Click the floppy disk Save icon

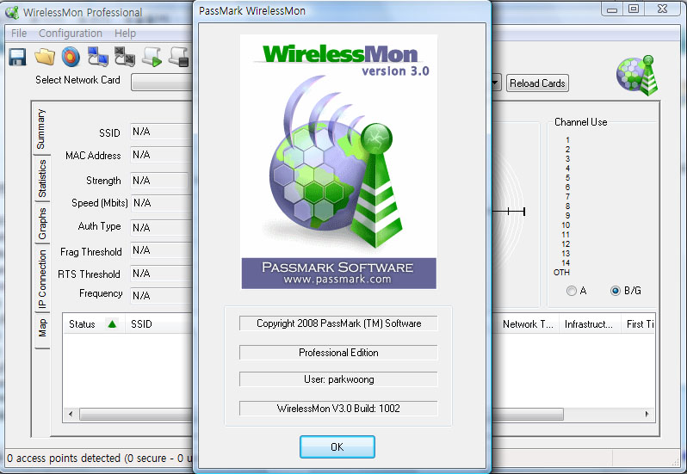[x=17, y=58]
